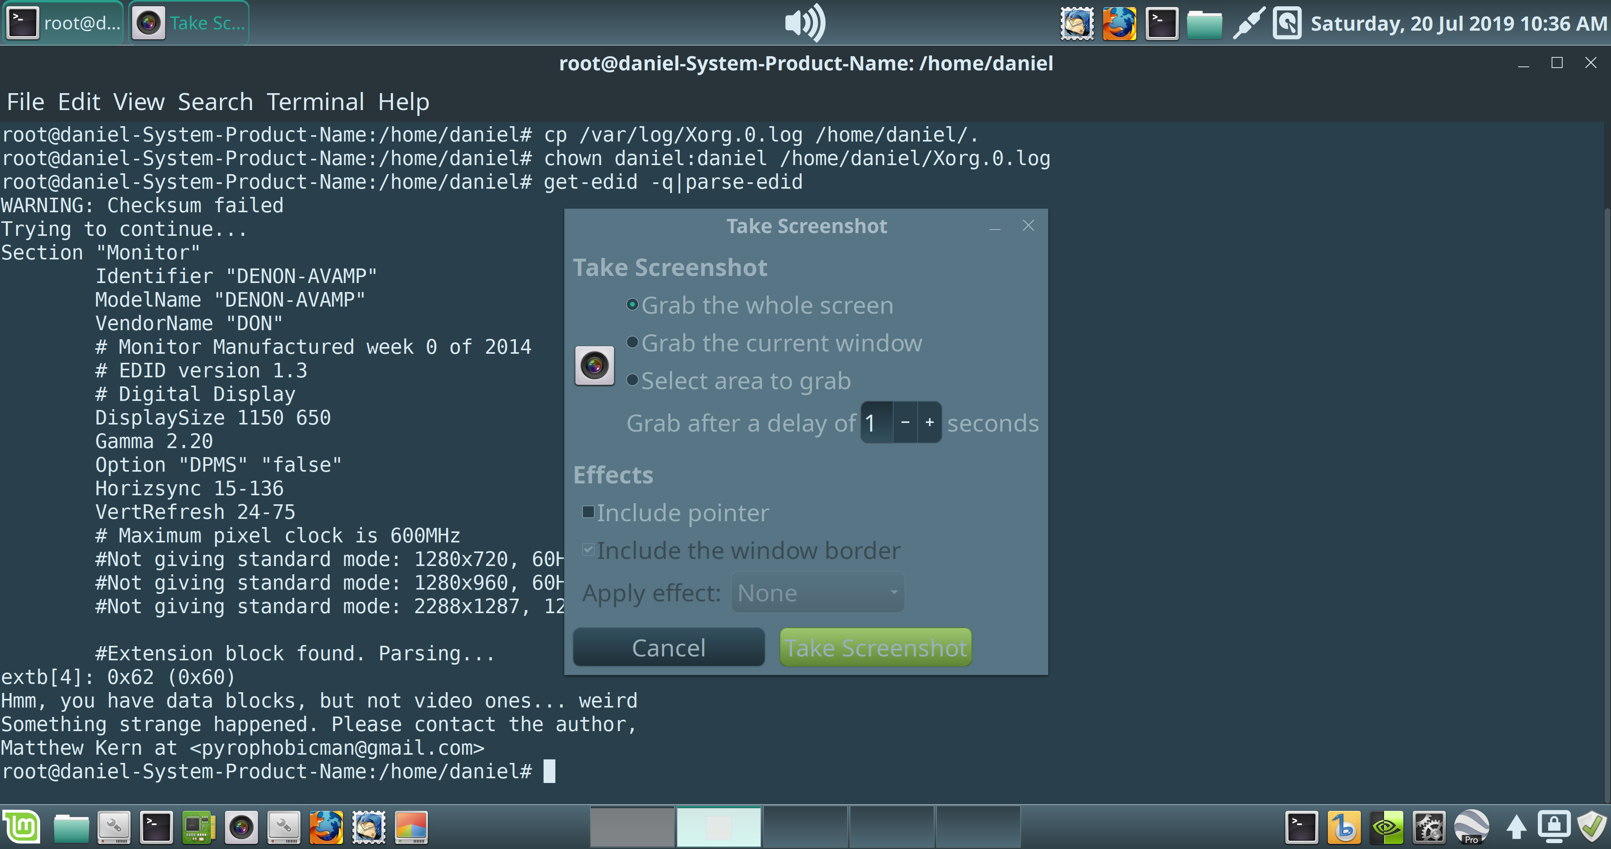Image resolution: width=1611 pixels, height=849 pixels.
Task: Click the network plug connection icon
Action: click(1249, 24)
